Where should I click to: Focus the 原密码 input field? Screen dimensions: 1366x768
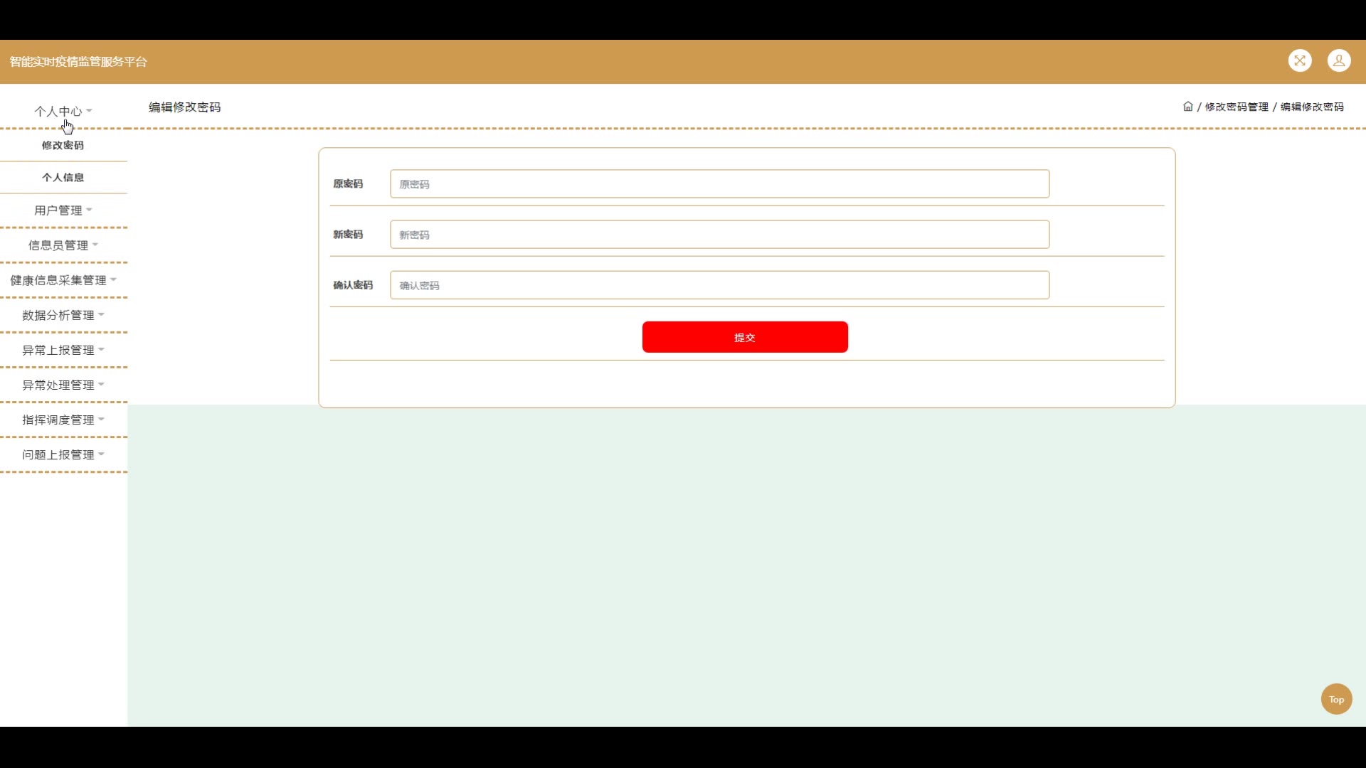point(719,184)
